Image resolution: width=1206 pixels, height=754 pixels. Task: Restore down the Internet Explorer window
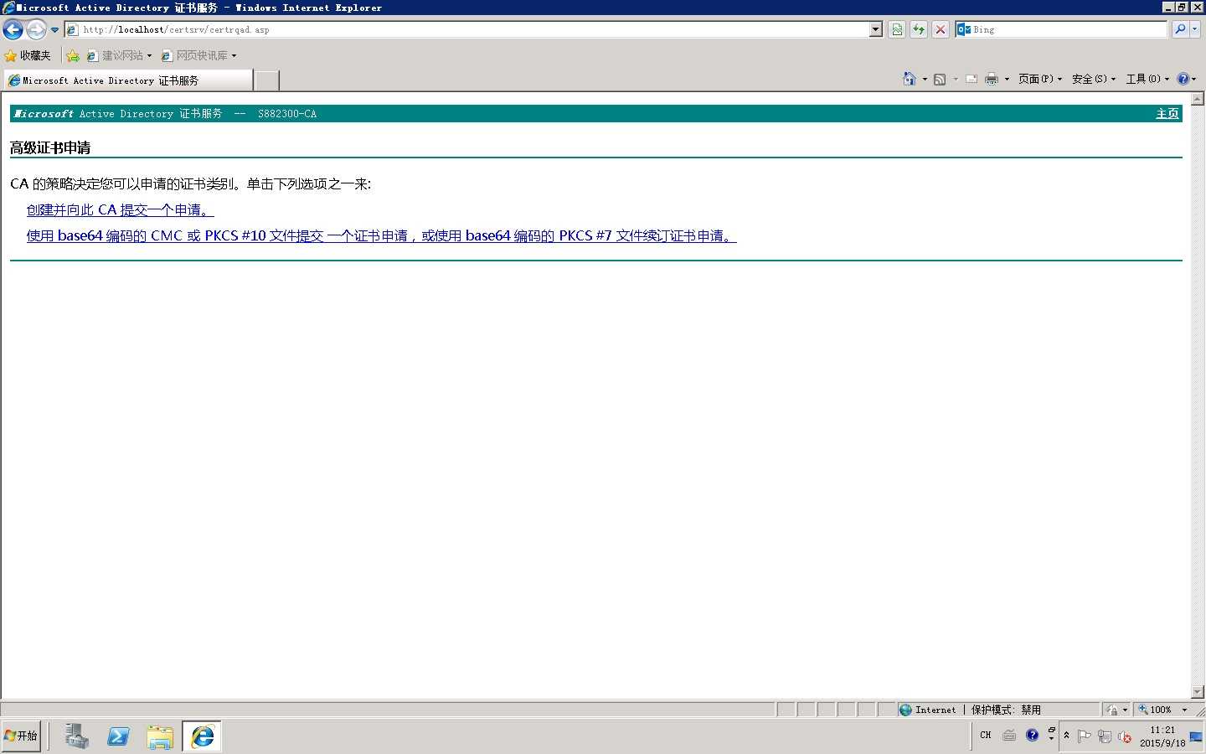[1182, 7]
